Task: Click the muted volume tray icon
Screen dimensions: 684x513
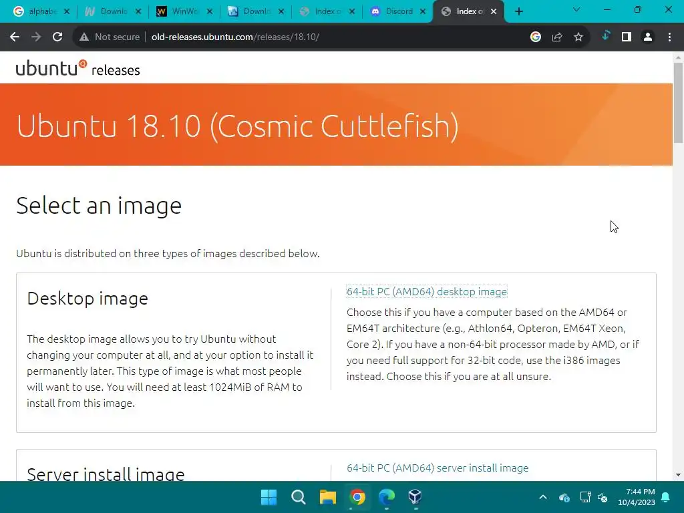Action: click(603, 497)
